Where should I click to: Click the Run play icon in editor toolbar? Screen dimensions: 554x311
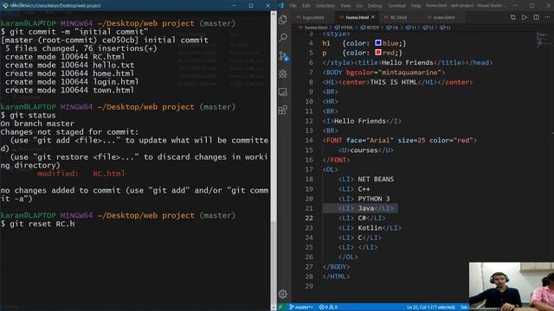coord(525,17)
